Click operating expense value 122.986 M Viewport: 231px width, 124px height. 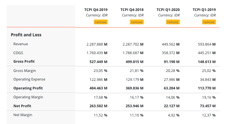98,79
